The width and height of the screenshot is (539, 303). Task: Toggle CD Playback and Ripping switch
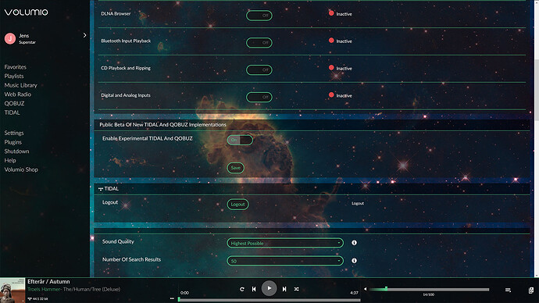259,70
